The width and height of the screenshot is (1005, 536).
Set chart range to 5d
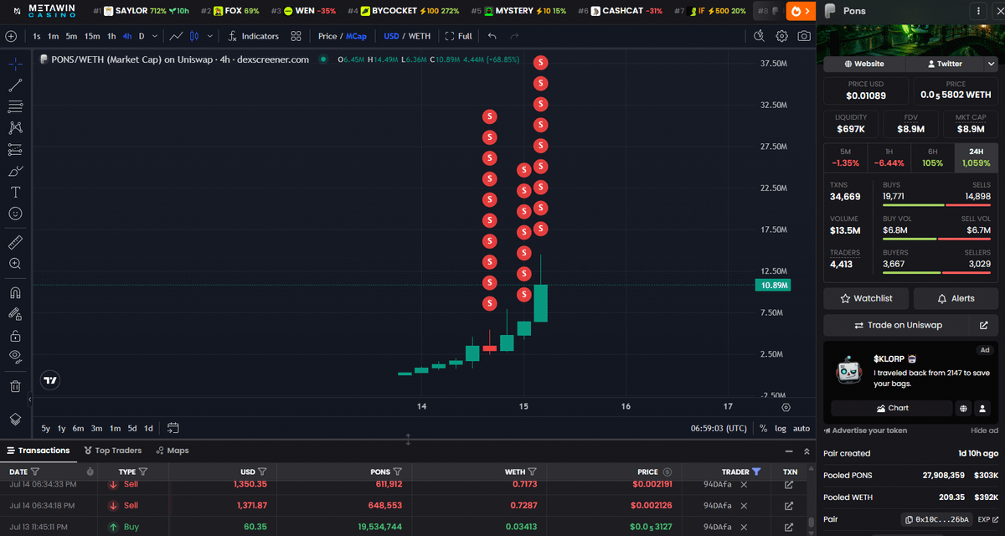pos(131,428)
